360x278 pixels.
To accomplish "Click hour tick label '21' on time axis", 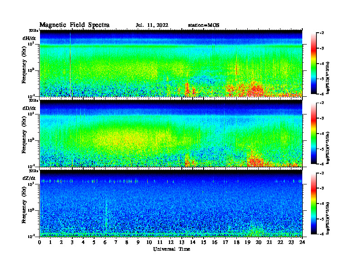I will [269, 242].
